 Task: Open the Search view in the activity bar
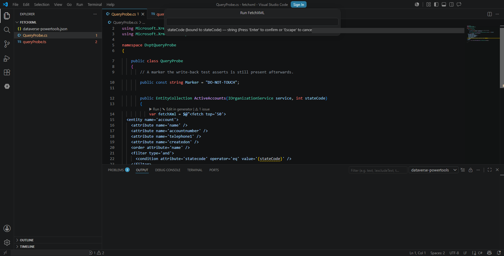(7, 30)
